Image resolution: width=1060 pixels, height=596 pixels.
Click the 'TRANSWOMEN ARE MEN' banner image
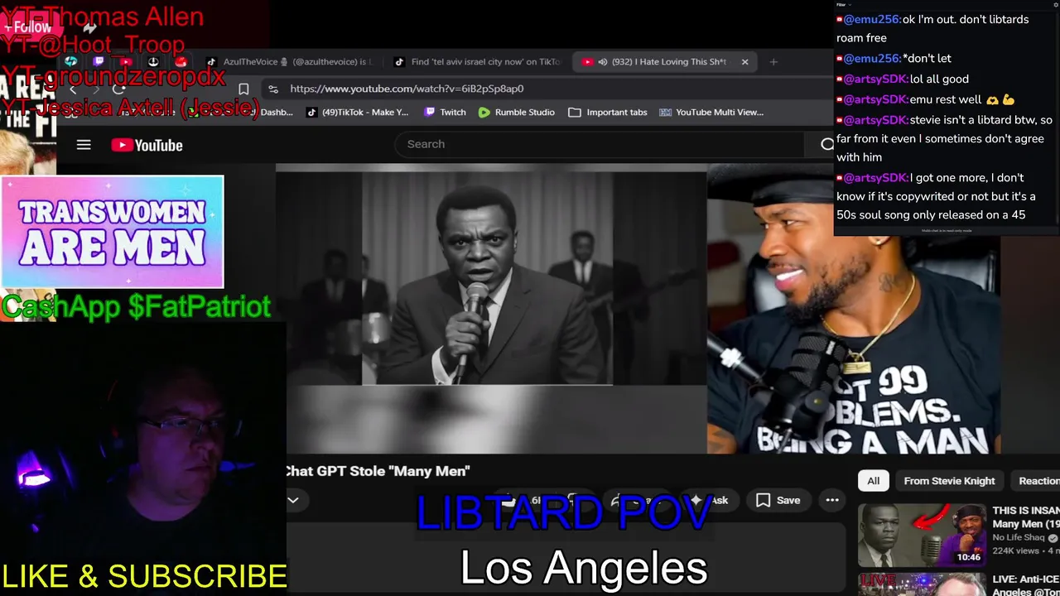click(112, 232)
